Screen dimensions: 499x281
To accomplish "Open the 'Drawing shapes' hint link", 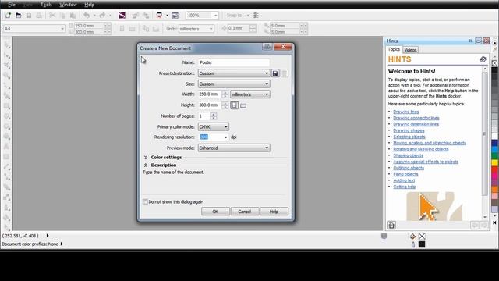I will pyautogui.click(x=409, y=130).
